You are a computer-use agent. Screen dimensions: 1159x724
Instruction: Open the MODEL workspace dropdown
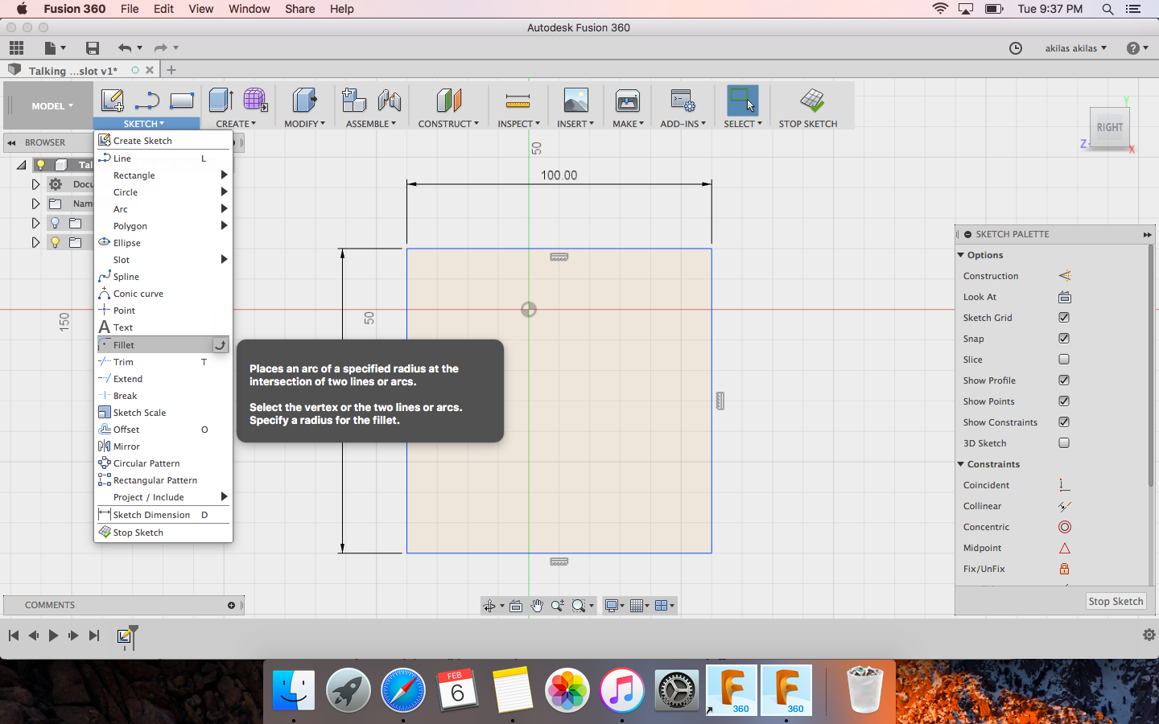pyautogui.click(x=52, y=106)
